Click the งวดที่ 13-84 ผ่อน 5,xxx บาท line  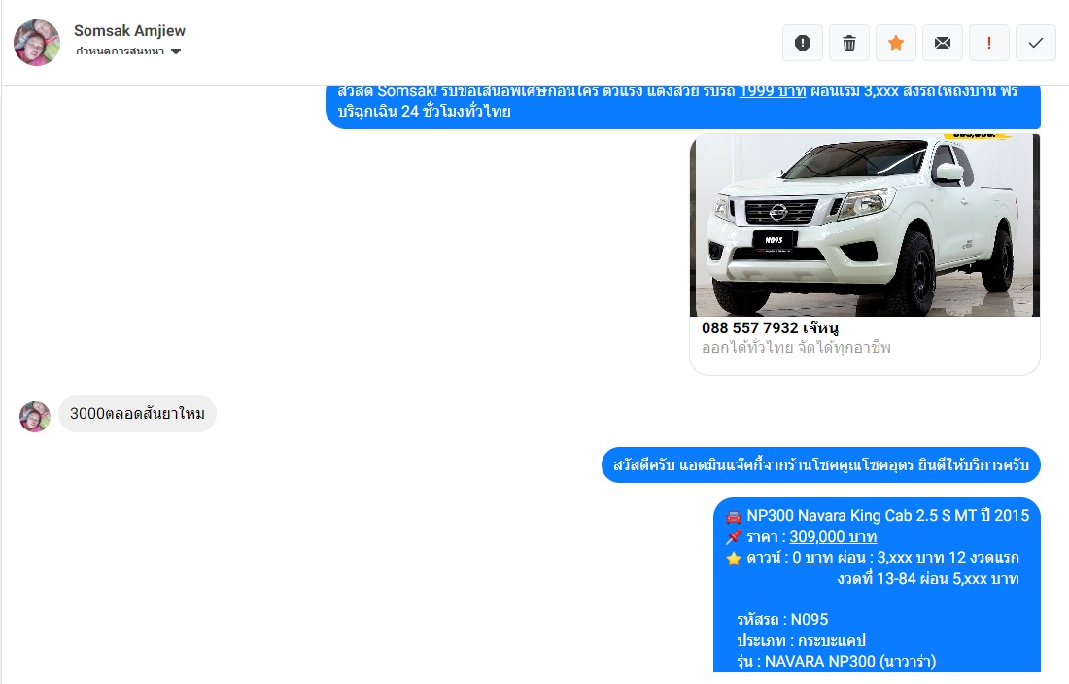(x=928, y=578)
